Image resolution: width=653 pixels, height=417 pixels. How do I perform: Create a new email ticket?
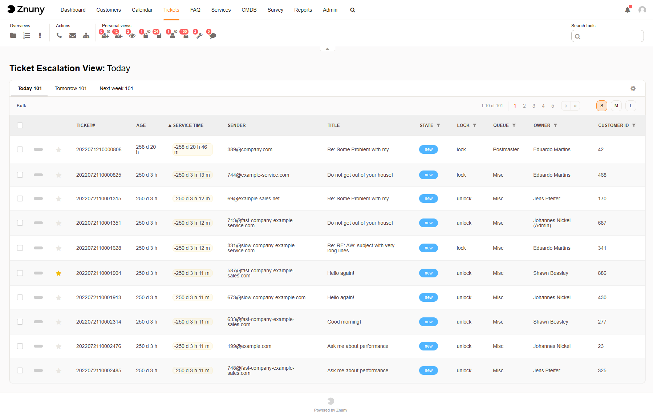73,35
